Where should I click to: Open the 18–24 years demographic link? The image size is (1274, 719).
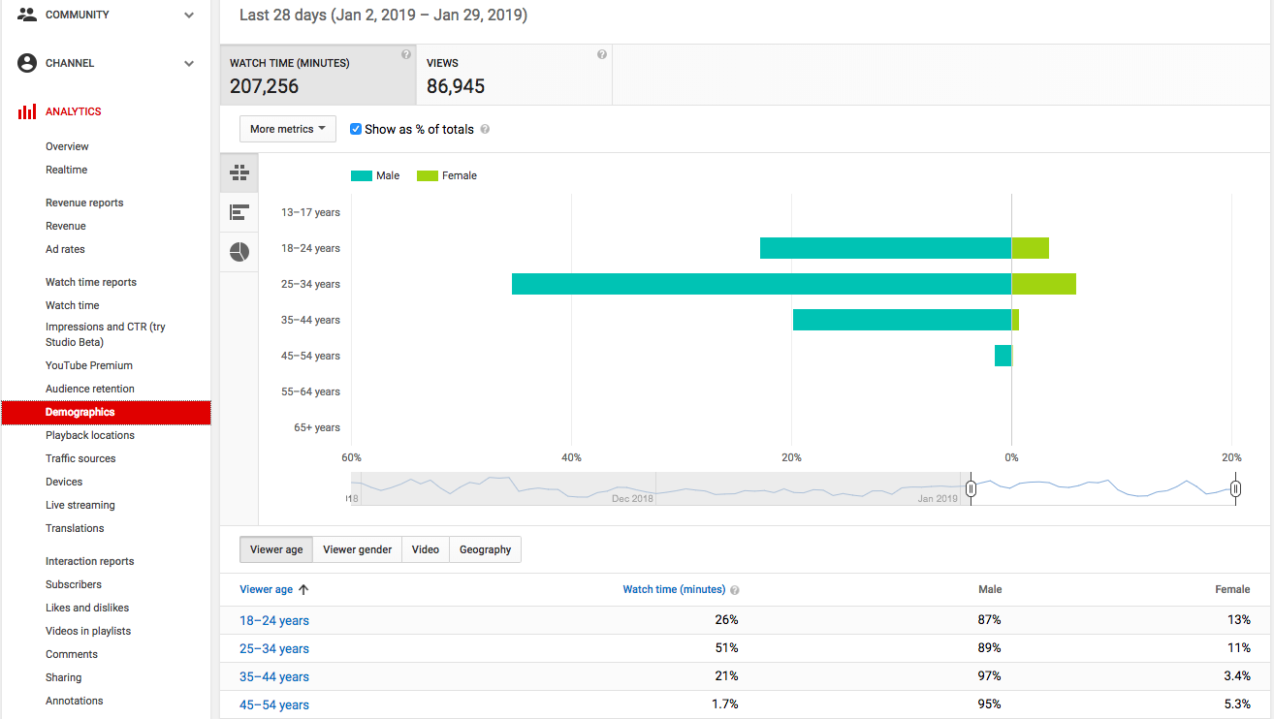[x=273, y=620]
